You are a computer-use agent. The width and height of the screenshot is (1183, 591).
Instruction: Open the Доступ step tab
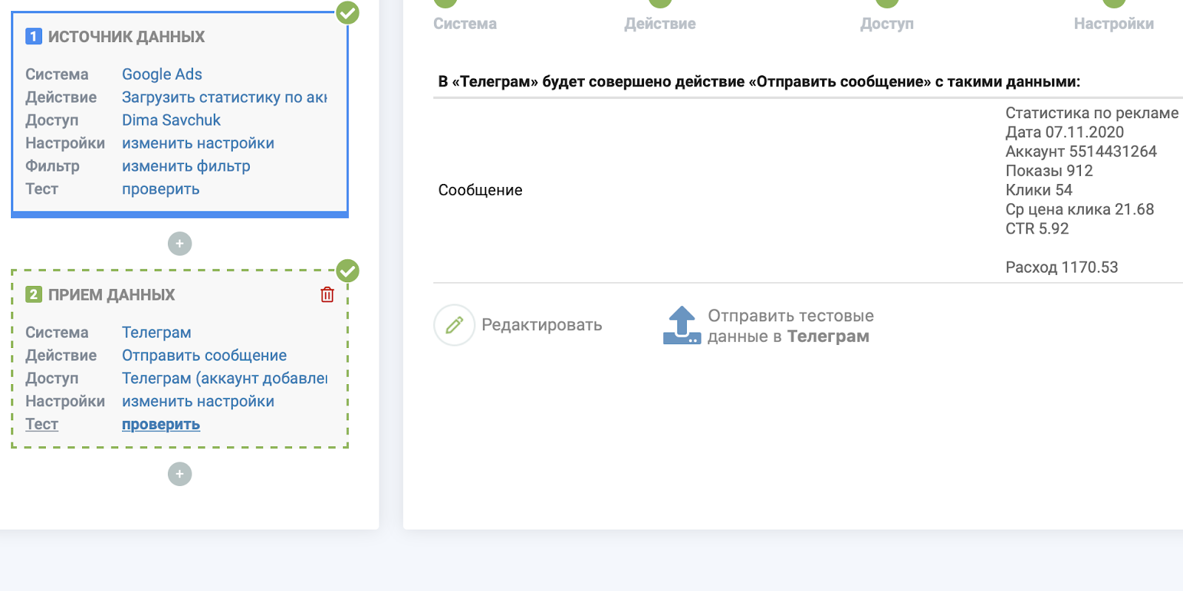tap(887, 24)
